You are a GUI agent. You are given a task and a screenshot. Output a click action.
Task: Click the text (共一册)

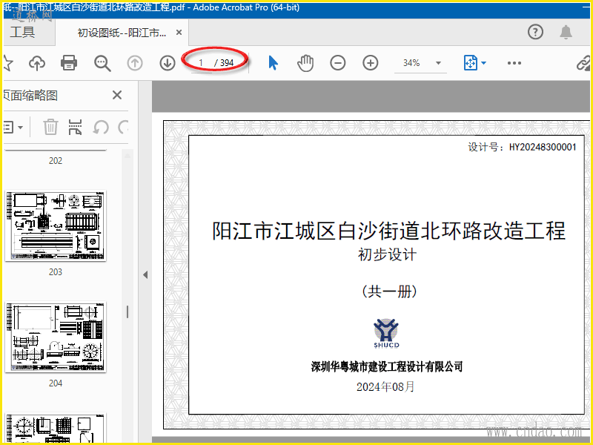click(390, 291)
